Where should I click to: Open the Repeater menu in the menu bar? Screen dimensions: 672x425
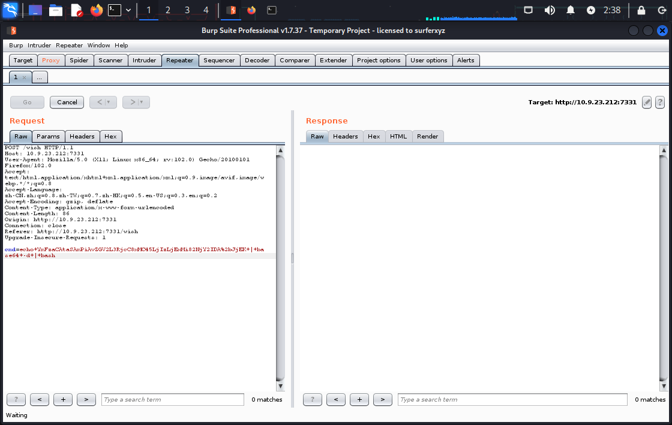[70, 46]
